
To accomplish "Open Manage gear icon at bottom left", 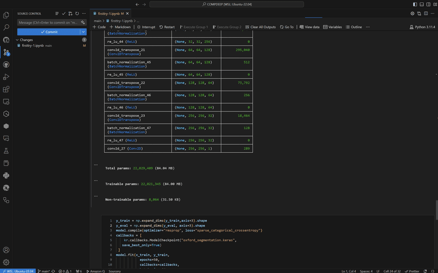I will (6, 262).
